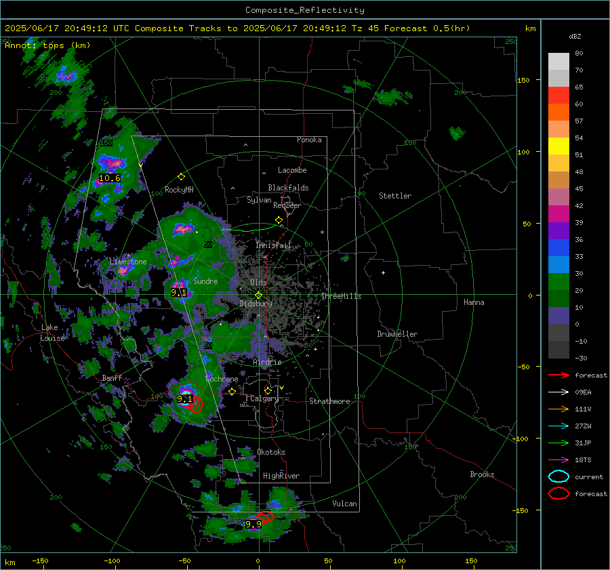
Task: Select the Sundre town label
Action: pos(205,281)
